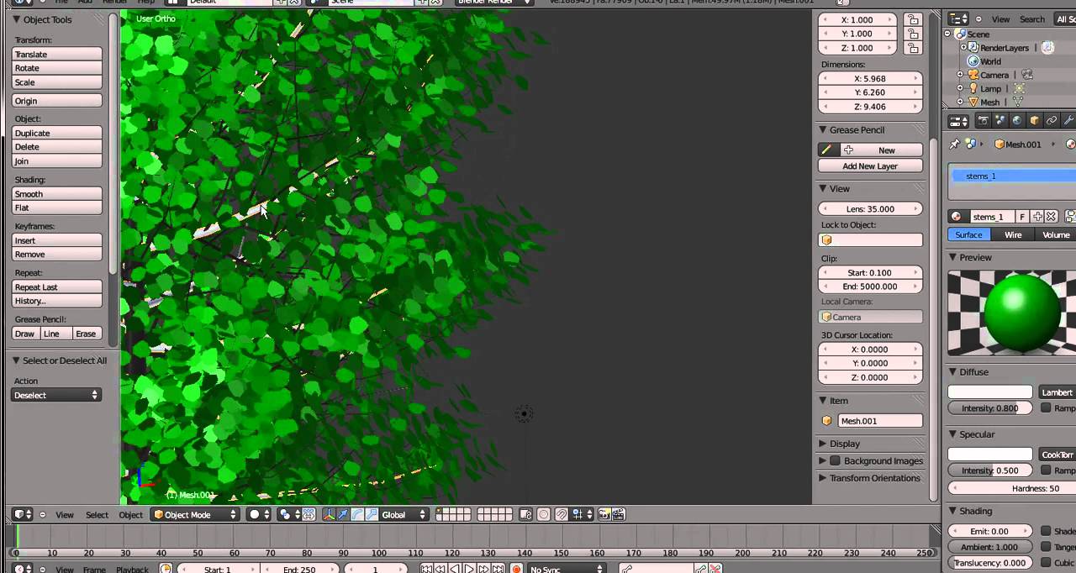Add new material with plus icon
1076x573 pixels.
[x=1038, y=217]
